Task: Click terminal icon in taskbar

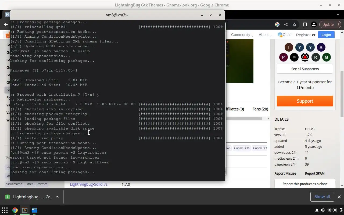Action: (x=25, y=210)
